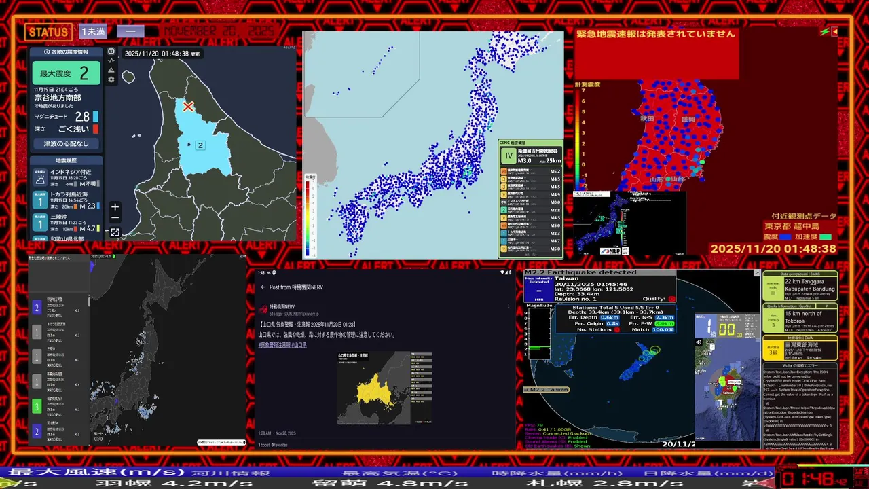
Task: Open the Data gempabumi BMKG card
Action: click(800, 287)
